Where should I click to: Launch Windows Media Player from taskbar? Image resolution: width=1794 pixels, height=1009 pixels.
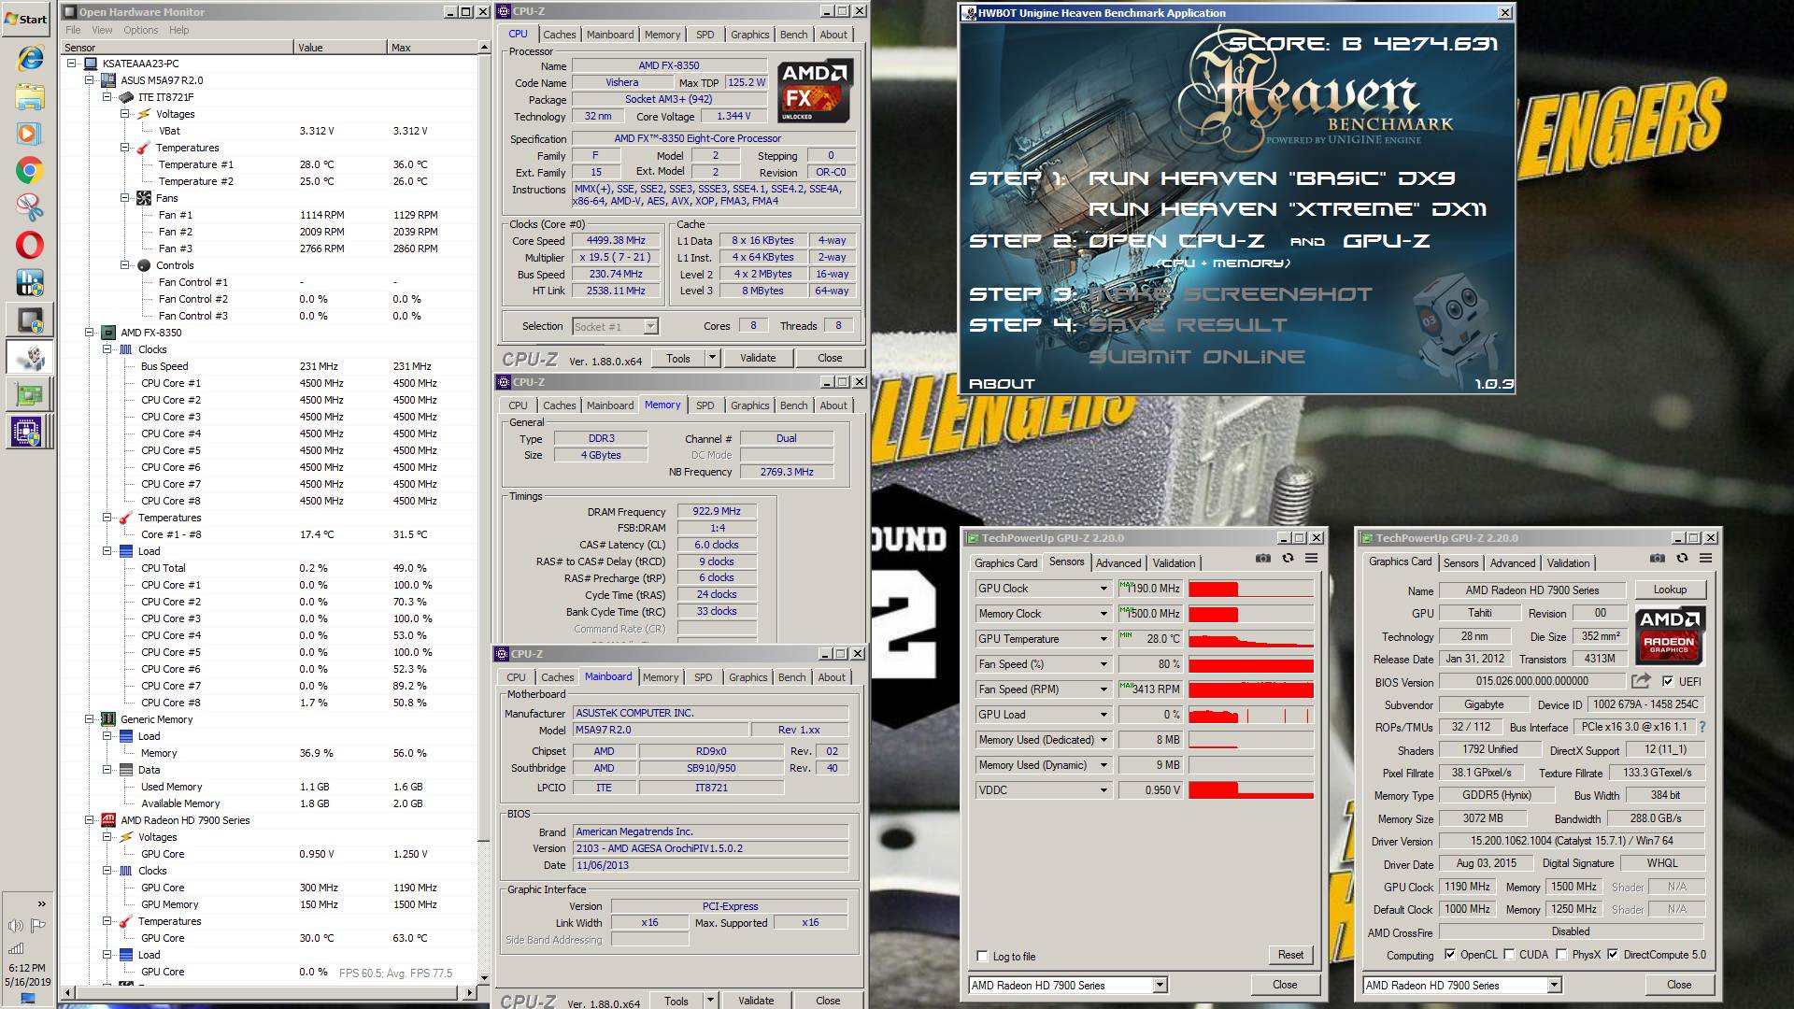[30, 134]
